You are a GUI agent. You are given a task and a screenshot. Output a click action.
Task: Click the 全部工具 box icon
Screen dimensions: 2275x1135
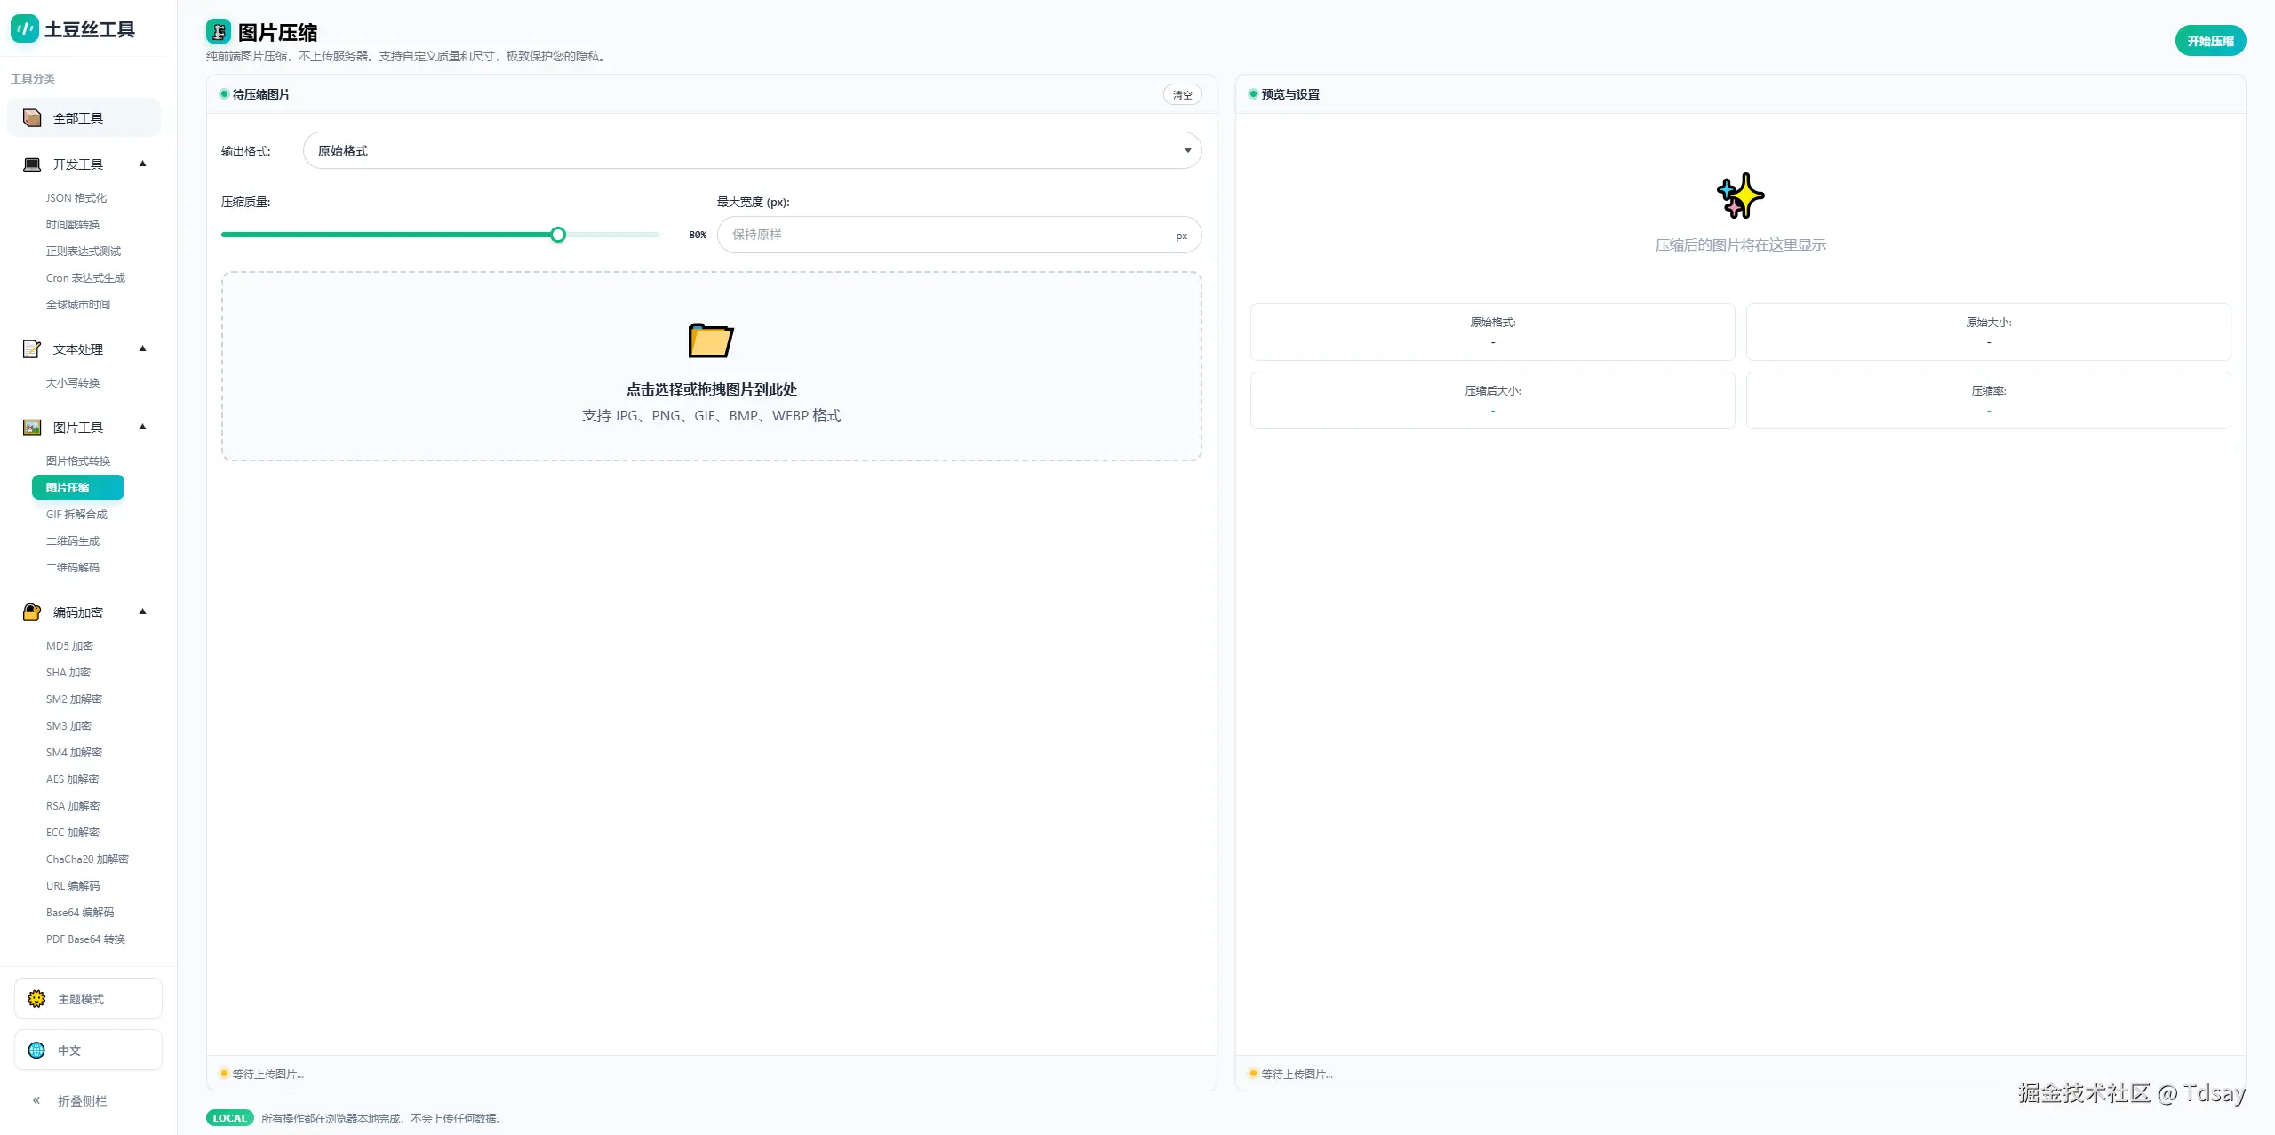[32, 118]
